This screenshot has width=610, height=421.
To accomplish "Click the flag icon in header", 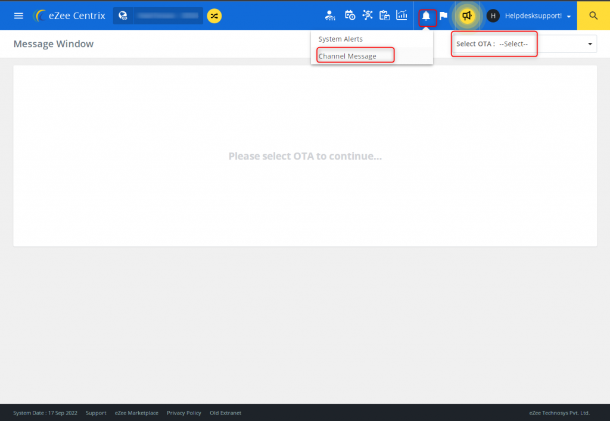I will [x=443, y=16].
